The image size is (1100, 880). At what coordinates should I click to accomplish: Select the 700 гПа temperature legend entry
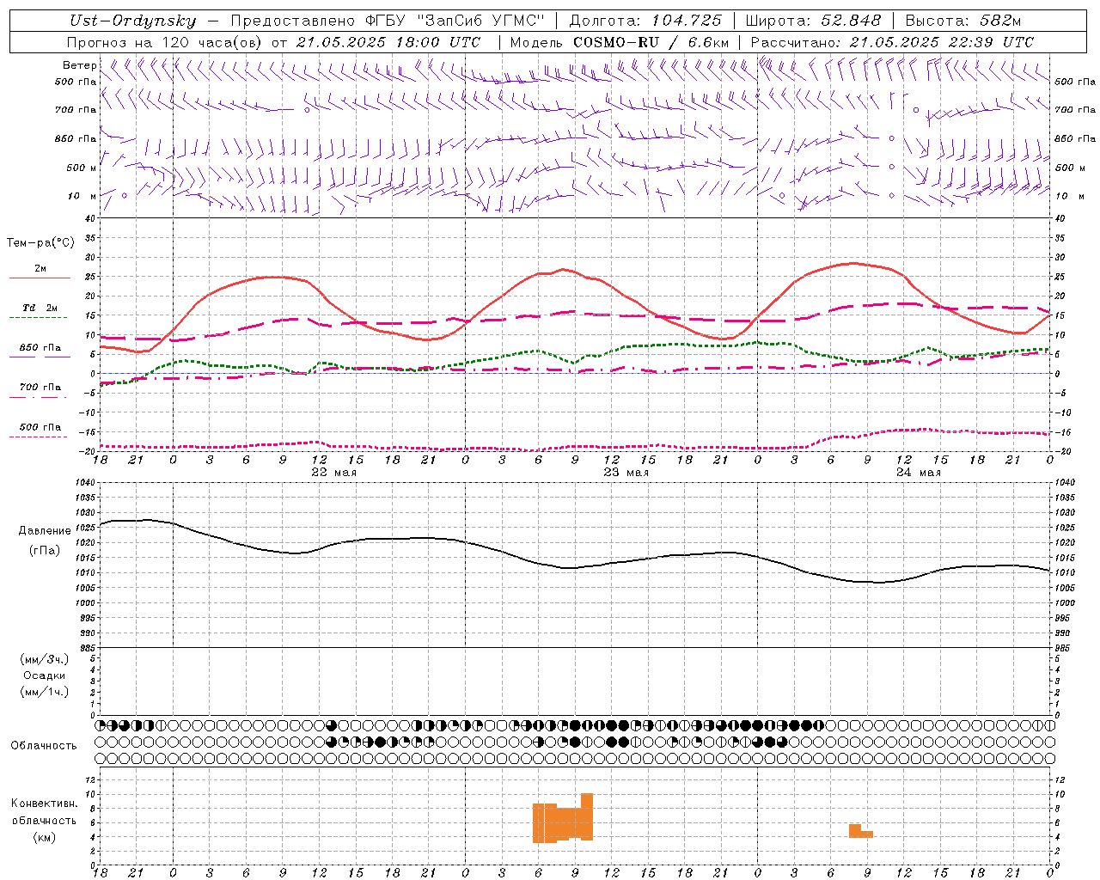40,388
